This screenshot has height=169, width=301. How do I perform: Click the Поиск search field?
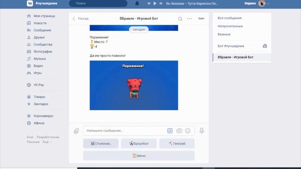98,3
